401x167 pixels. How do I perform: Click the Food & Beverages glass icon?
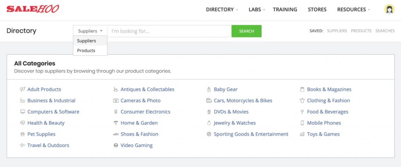point(302,112)
